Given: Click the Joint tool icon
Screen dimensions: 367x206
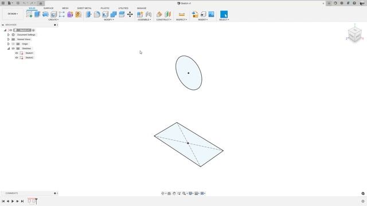Looking at the screenshot, I should click(149, 14).
